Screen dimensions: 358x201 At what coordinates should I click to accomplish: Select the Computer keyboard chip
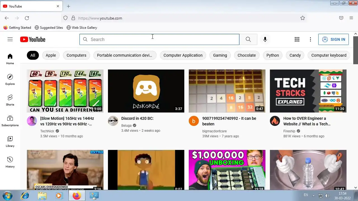tap(329, 55)
